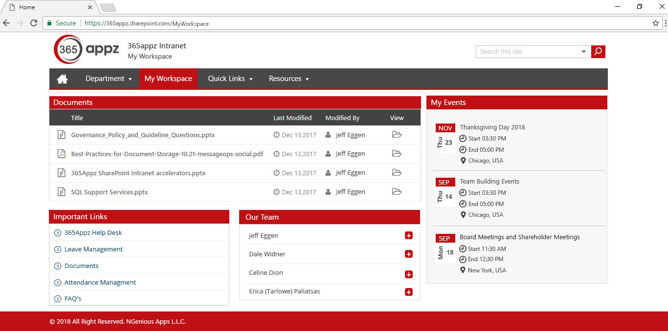Open a new browser tab
Screen dimensions: 668x331
click(x=108, y=7)
